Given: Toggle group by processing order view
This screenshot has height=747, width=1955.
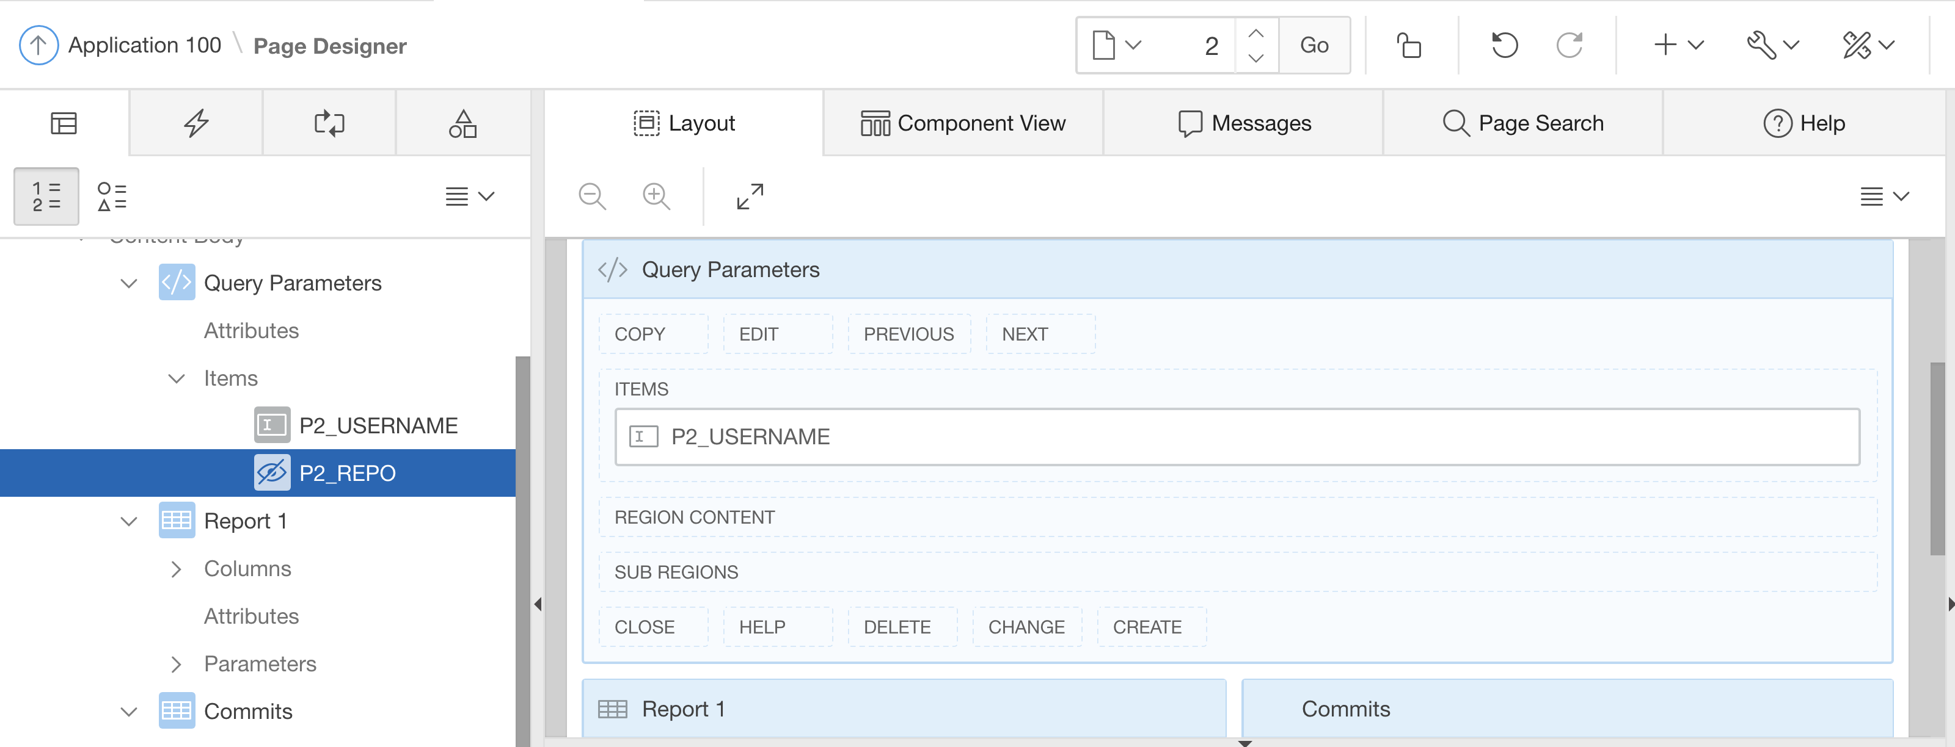Looking at the screenshot, I should pos(46,197).
